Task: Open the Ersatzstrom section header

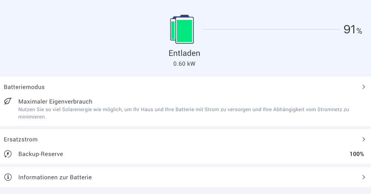Action: [x=21, y=139]
